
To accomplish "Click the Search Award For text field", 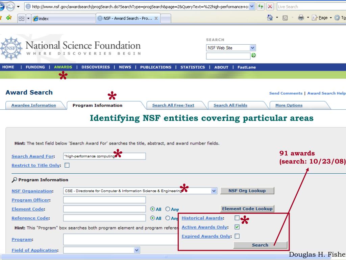I will point(104,156).
